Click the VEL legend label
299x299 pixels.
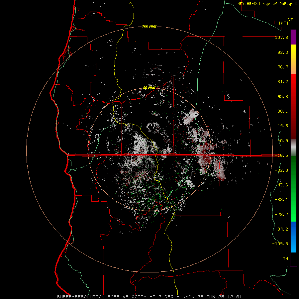[292, 20]
